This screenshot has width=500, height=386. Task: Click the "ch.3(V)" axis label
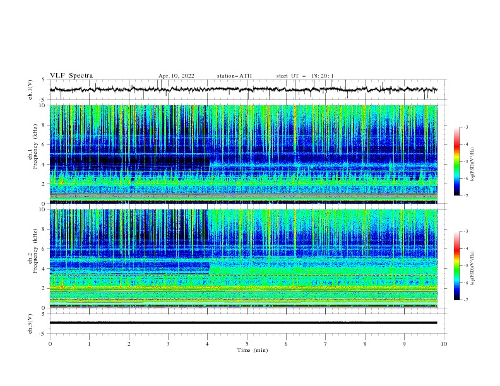point(30,324)
